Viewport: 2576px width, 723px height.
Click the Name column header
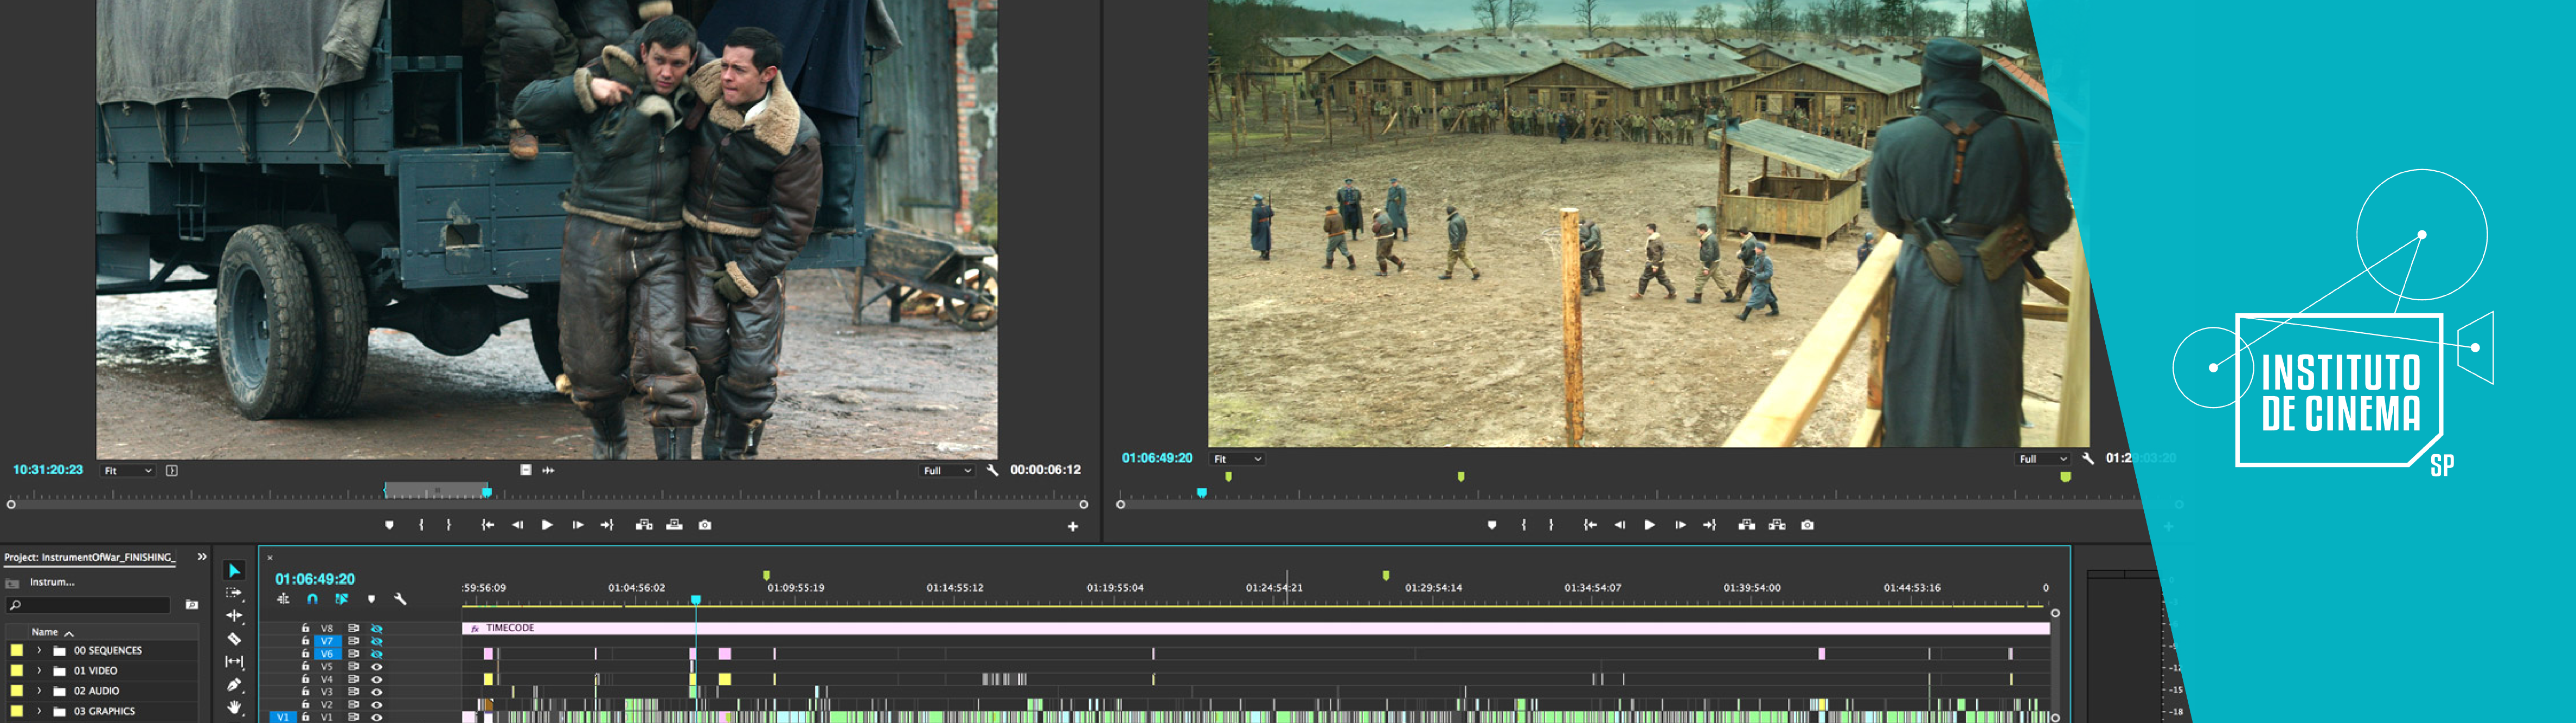[x=45, y=632]
